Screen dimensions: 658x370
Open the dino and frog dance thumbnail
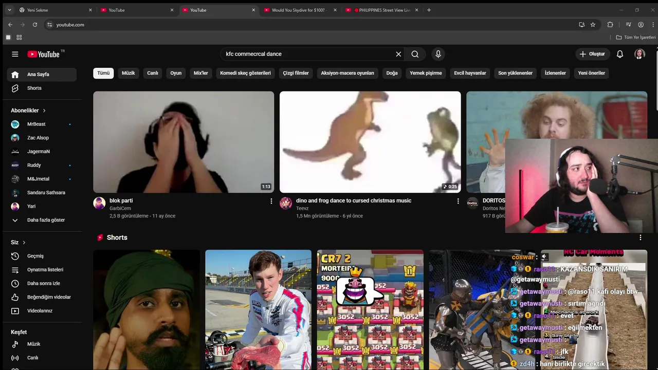point(370,142)
